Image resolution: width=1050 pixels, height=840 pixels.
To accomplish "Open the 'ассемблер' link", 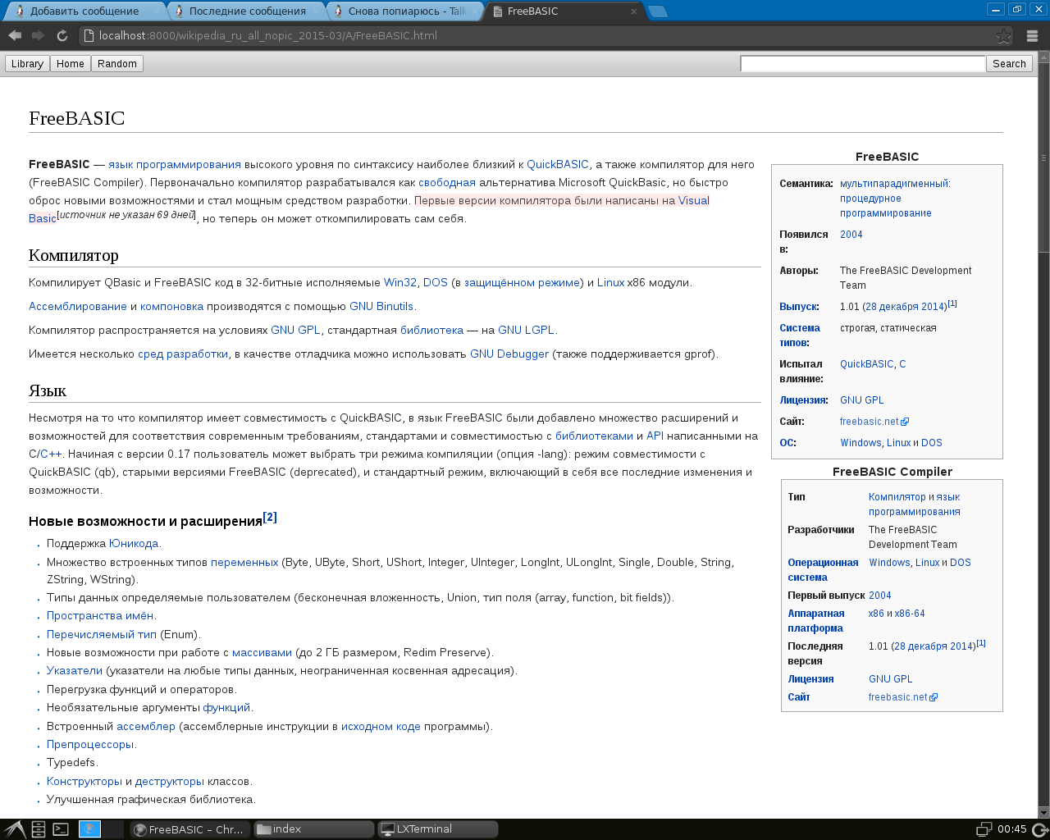I will pyautogui.click(x=146, y=727).
